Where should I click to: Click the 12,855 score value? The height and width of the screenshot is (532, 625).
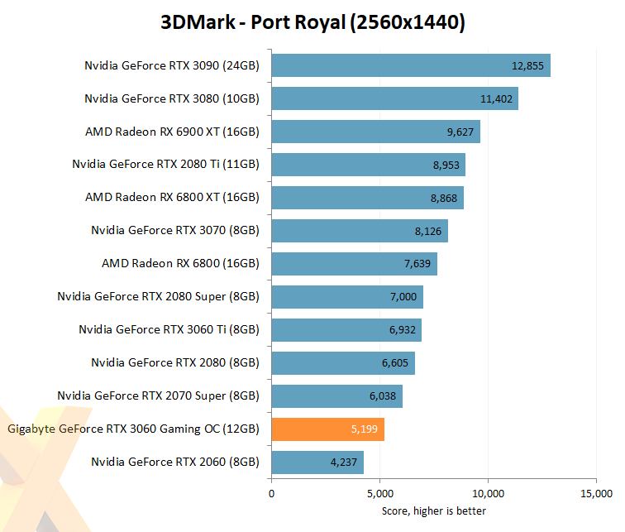point(527,66)
